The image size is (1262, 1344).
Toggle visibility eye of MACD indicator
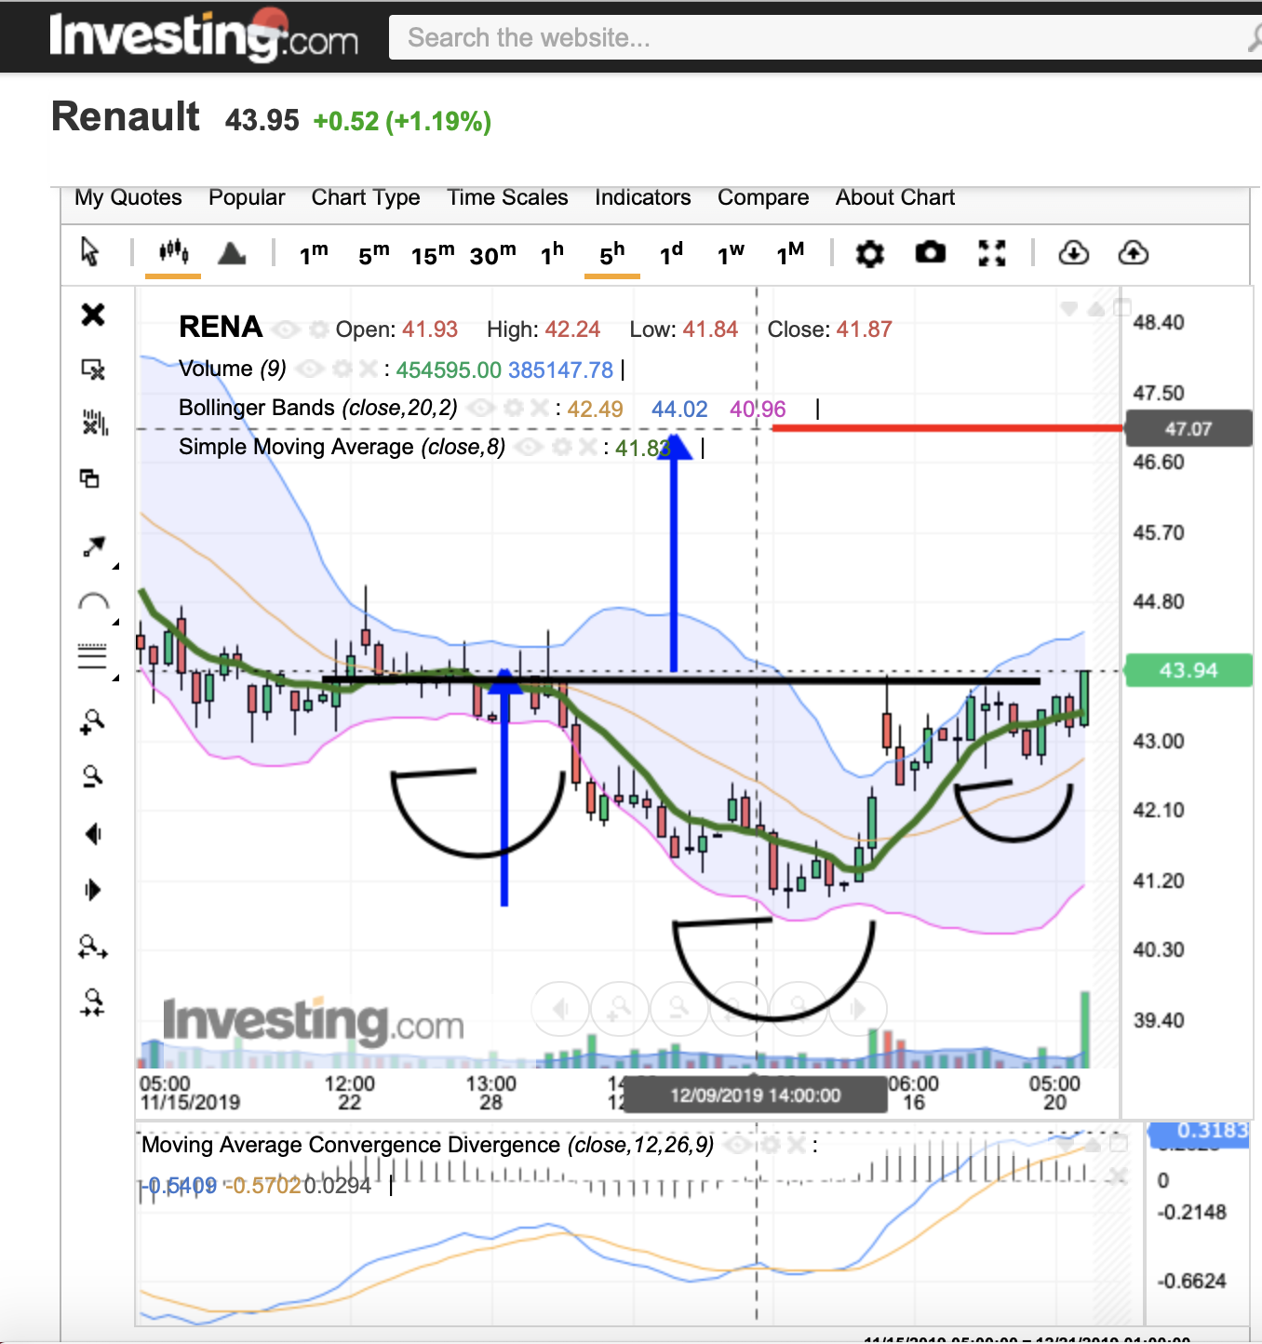(739, 1145)
